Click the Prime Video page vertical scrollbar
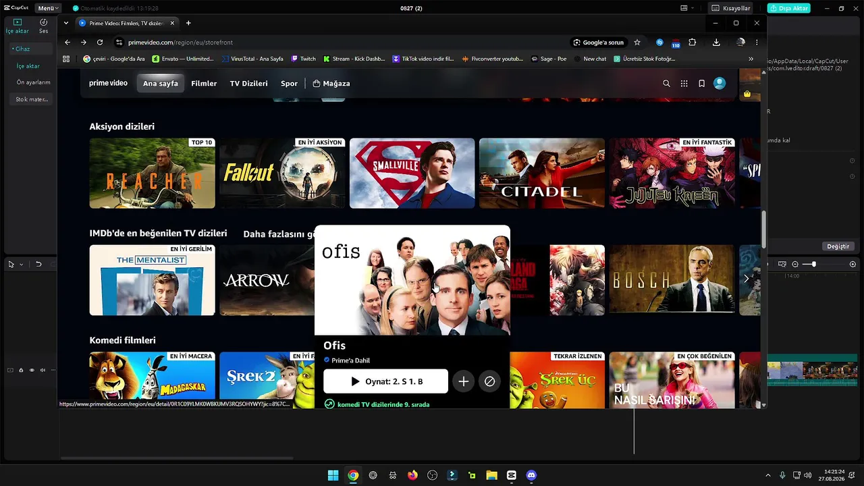864x486 pixels. [763, 230]
